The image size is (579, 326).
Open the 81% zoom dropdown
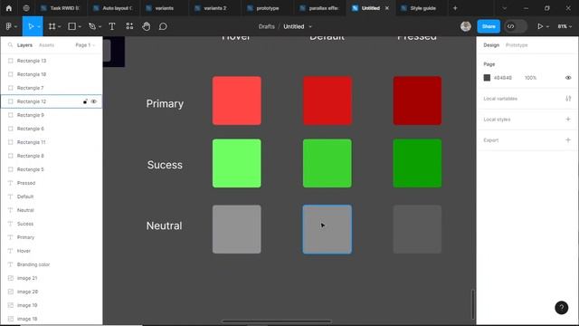point(565,26)
